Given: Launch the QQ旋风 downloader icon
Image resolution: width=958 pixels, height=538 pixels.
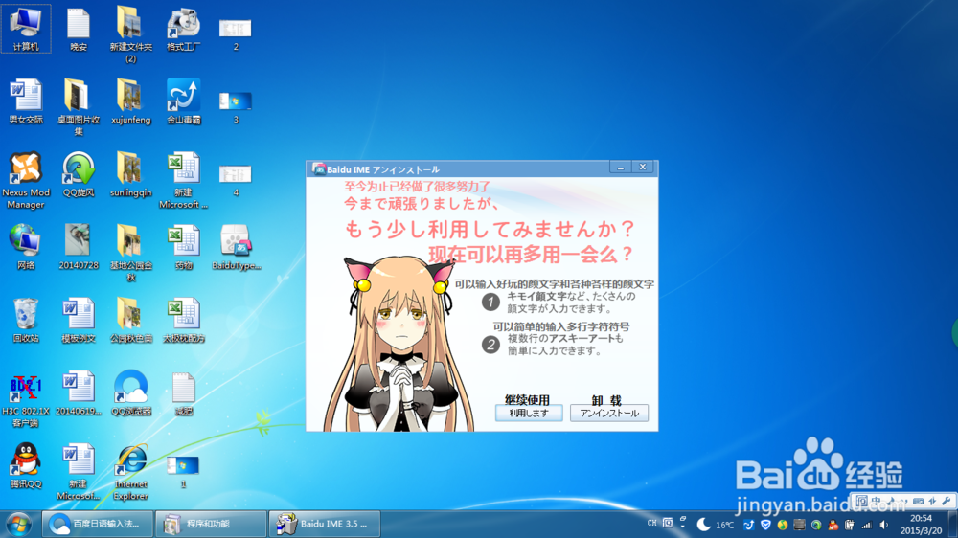Looking at the screenshot, I should (79, 174).
